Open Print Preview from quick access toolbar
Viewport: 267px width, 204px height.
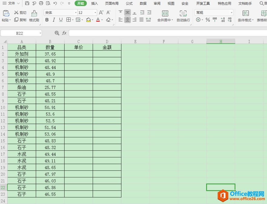click(x=48, y=3)
